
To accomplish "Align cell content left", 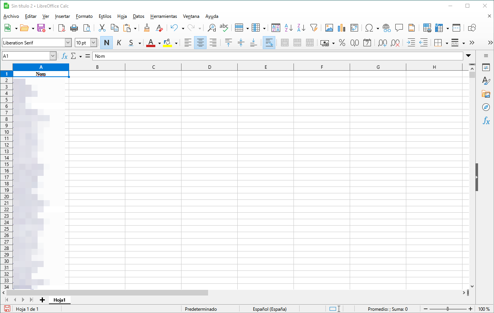I will (x=188, y=43).
